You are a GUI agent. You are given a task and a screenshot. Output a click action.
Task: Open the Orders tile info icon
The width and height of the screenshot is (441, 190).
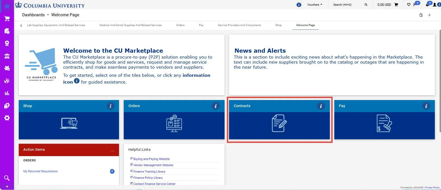click(216, 106)
